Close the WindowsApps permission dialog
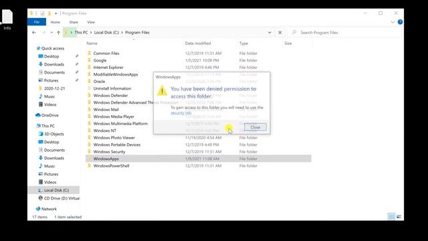Screen dimensions: 428x241 [x=255, y=127]
